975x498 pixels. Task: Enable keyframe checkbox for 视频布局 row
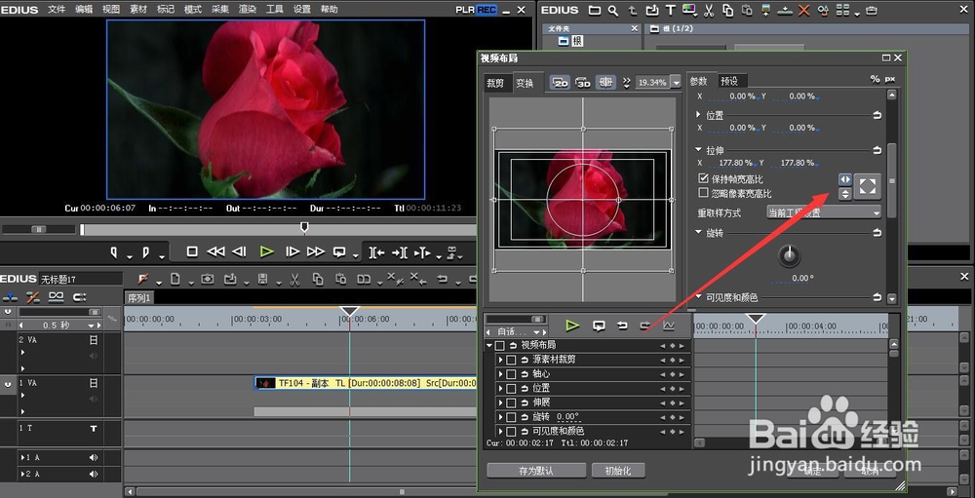pyautogui.click(x=499, y=345)
